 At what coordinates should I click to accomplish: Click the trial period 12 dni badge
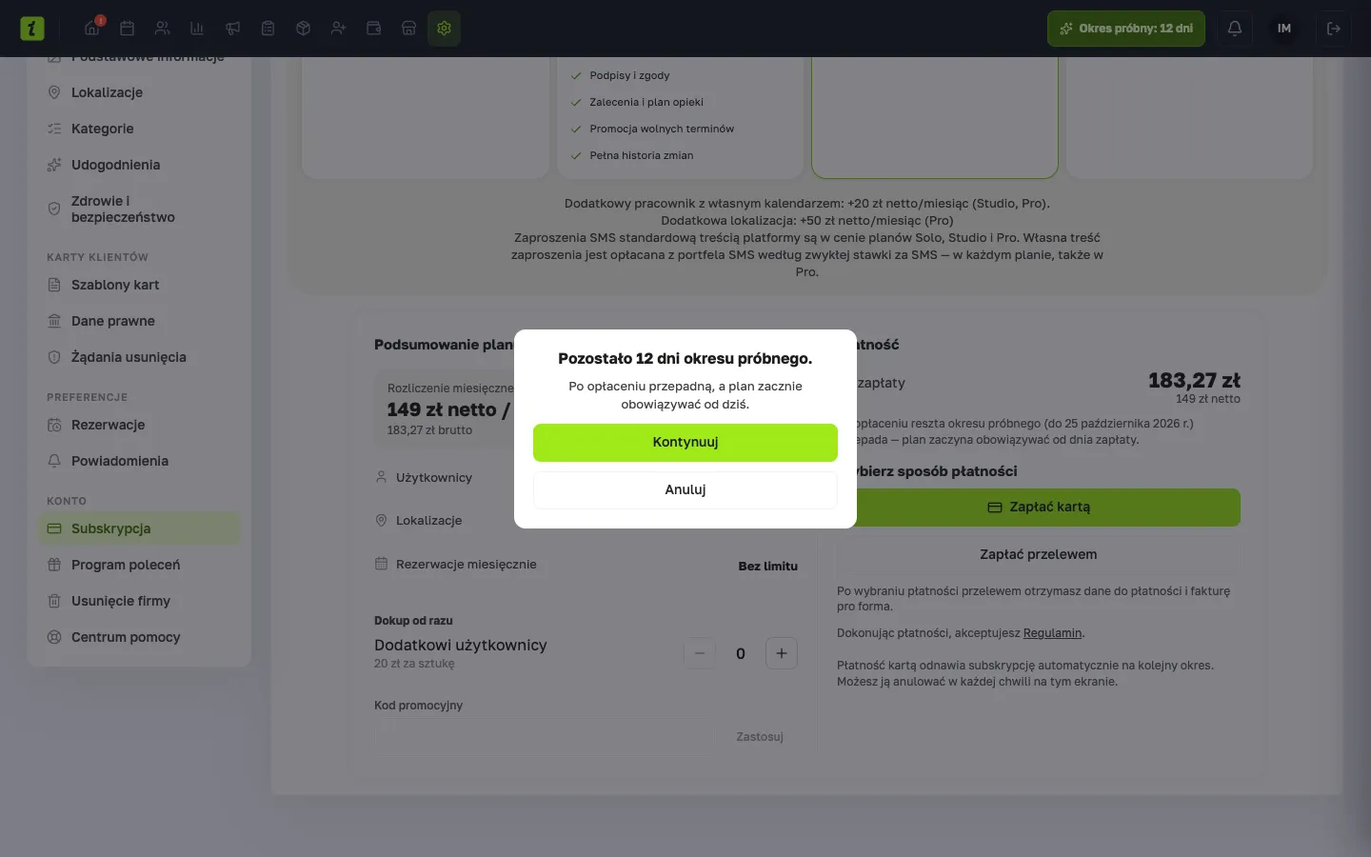[1126, 29]
